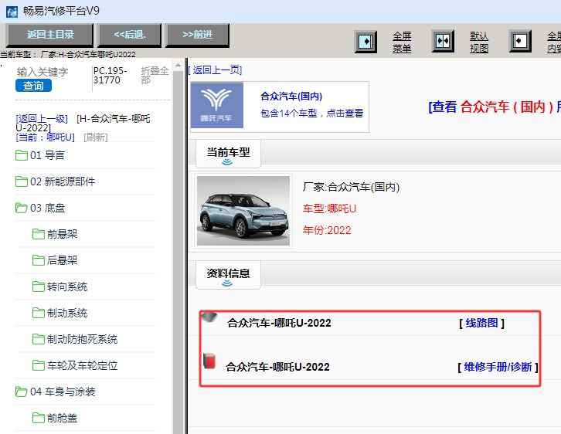Click the 查询 search button

point(34,86)
